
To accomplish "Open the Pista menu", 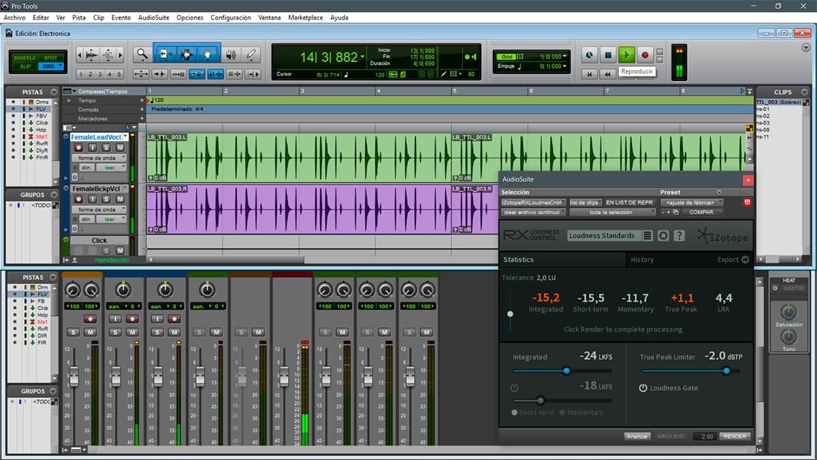I will [79, 17].
